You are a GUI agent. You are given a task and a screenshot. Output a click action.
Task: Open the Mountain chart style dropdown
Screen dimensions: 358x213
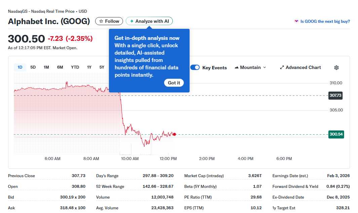point(250,67)
